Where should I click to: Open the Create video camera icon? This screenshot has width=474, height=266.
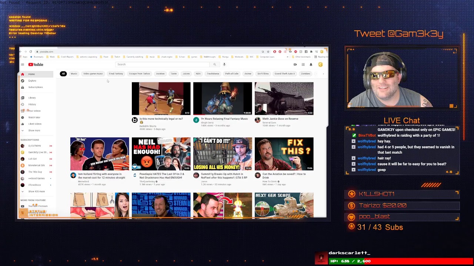[295, 65]
